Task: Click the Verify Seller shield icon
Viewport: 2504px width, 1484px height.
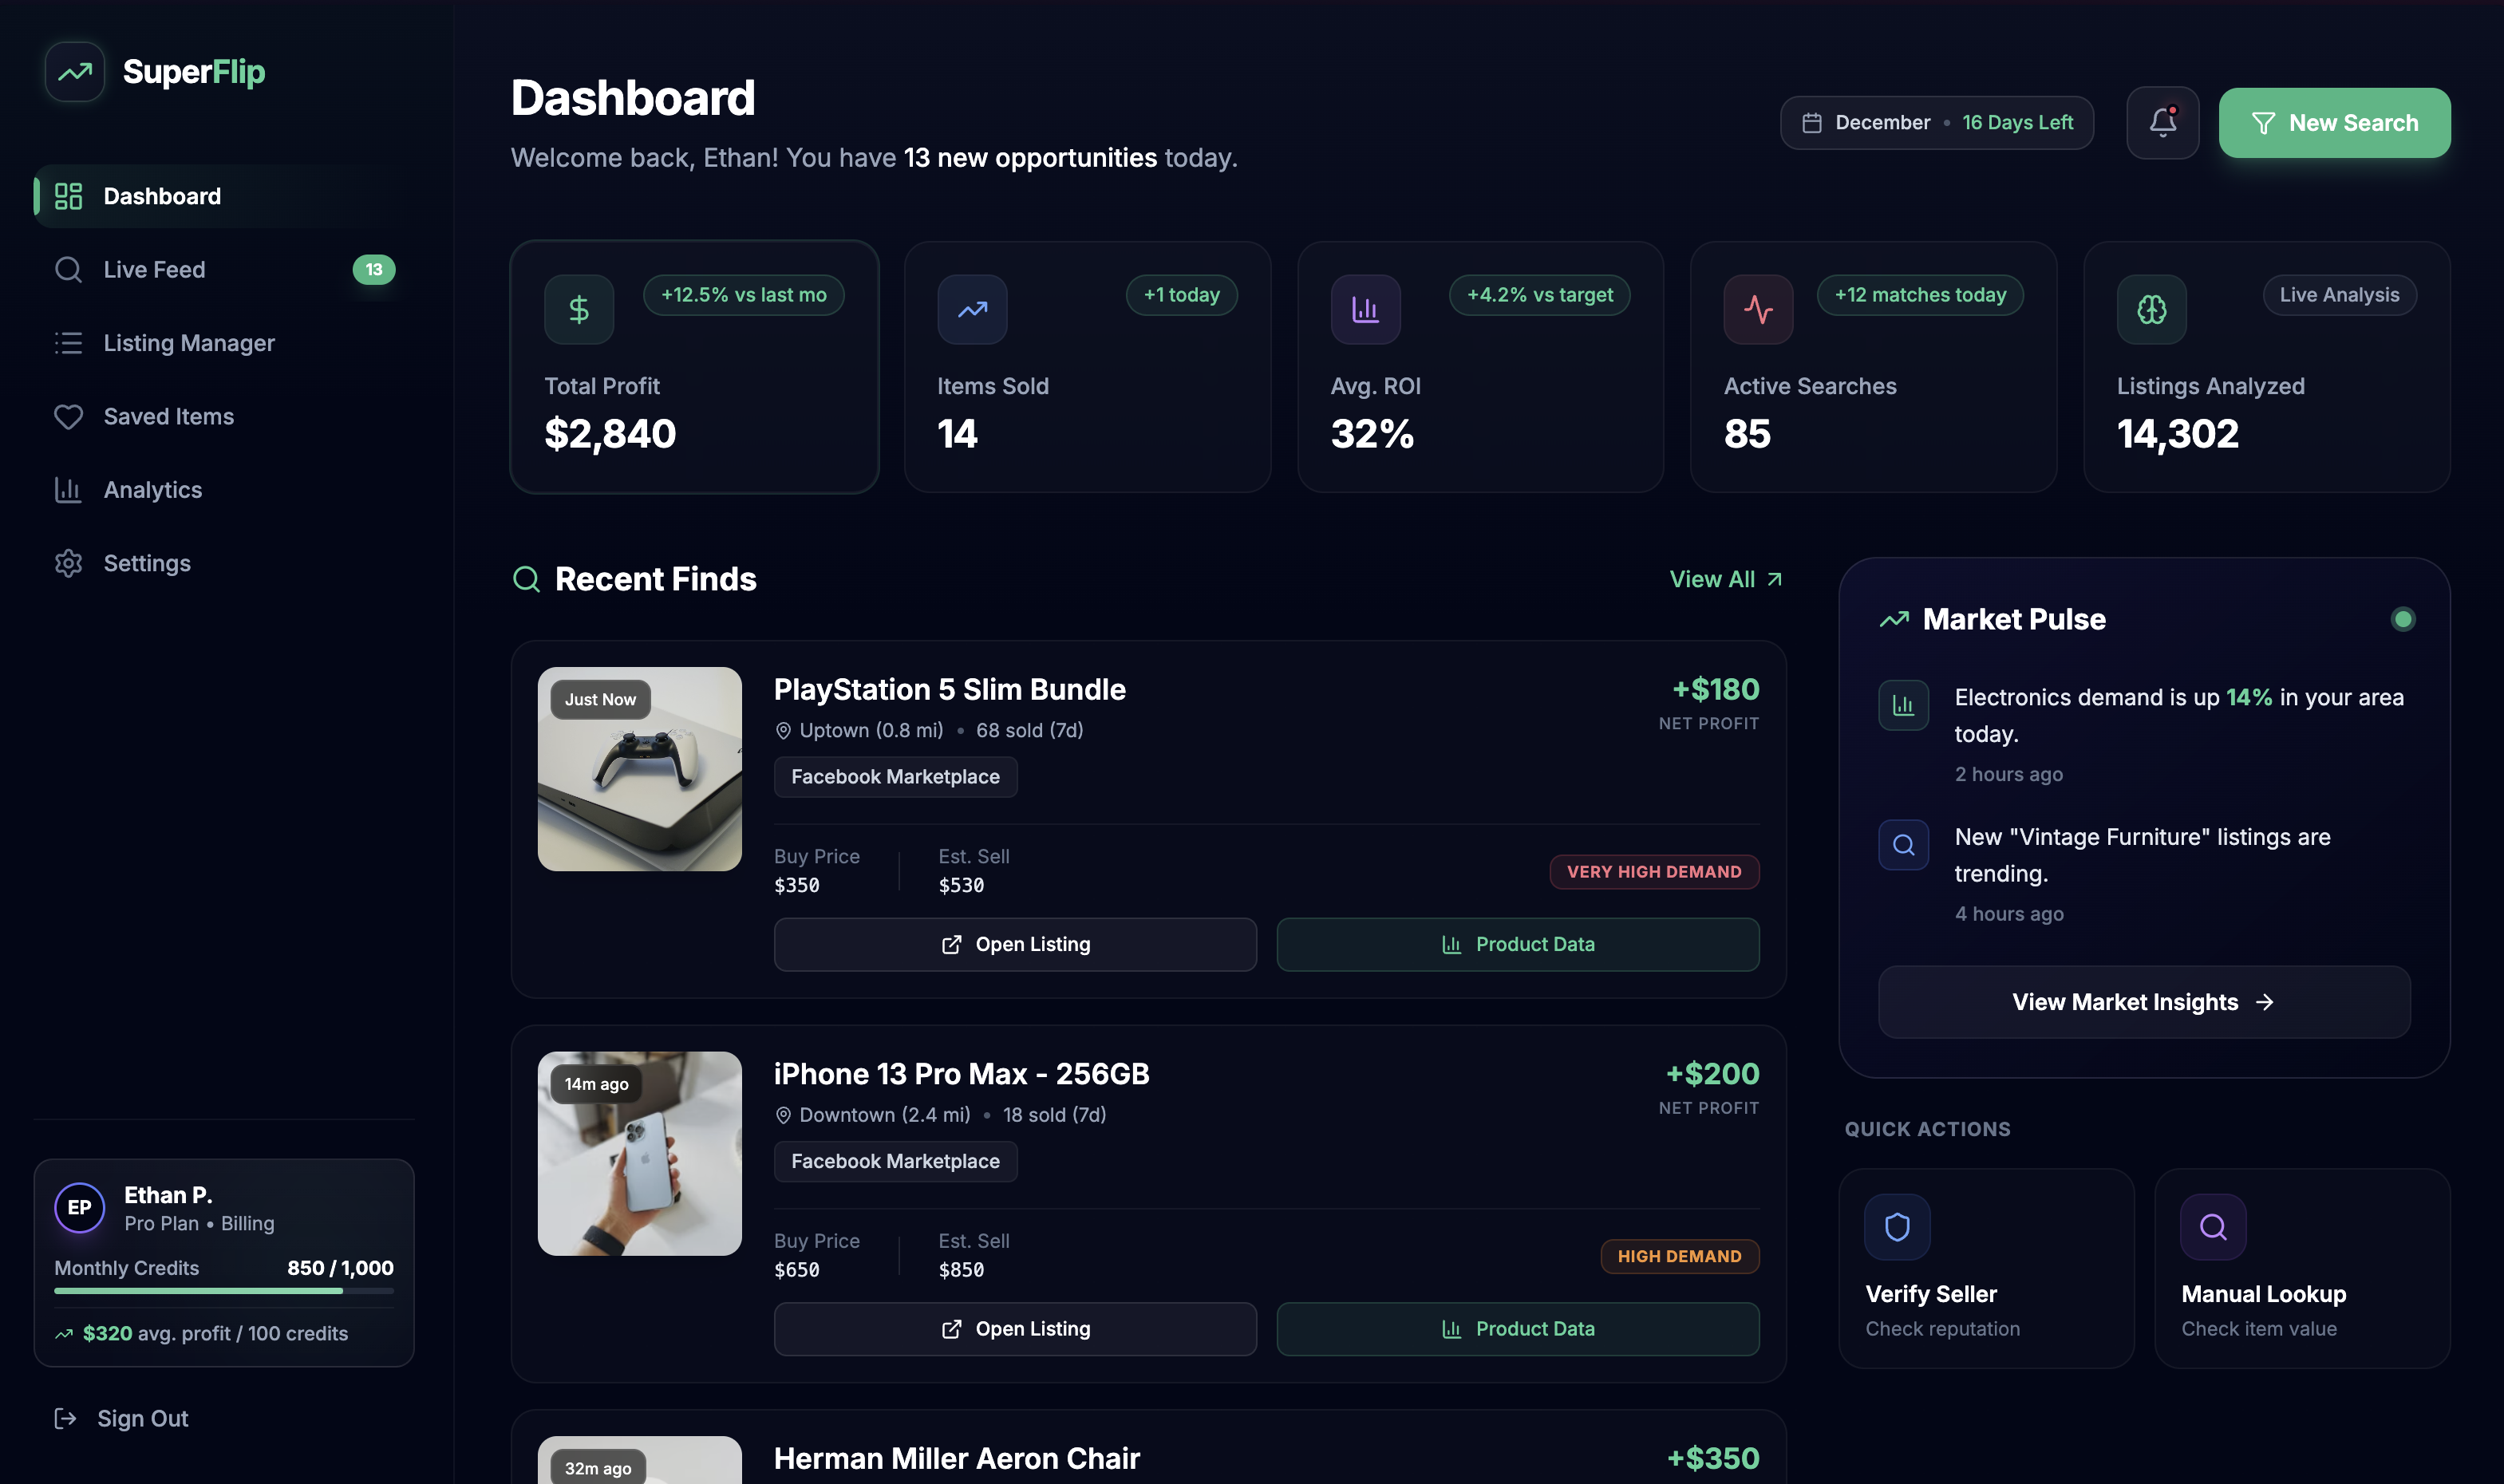Action: [x=1897, y=1227]
